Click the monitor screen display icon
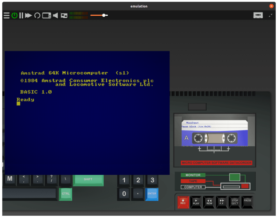278x218 pixels. click(x=47, y=15)
